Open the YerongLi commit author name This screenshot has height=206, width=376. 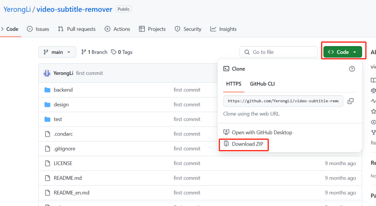pyautogui.click(x=63, y=73)
